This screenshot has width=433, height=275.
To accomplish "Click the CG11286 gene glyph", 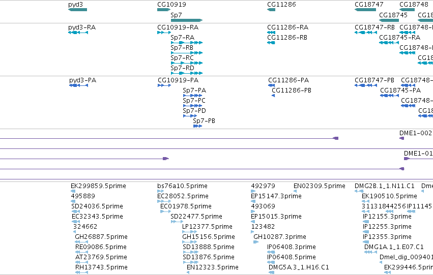I will tap(271, 10).
